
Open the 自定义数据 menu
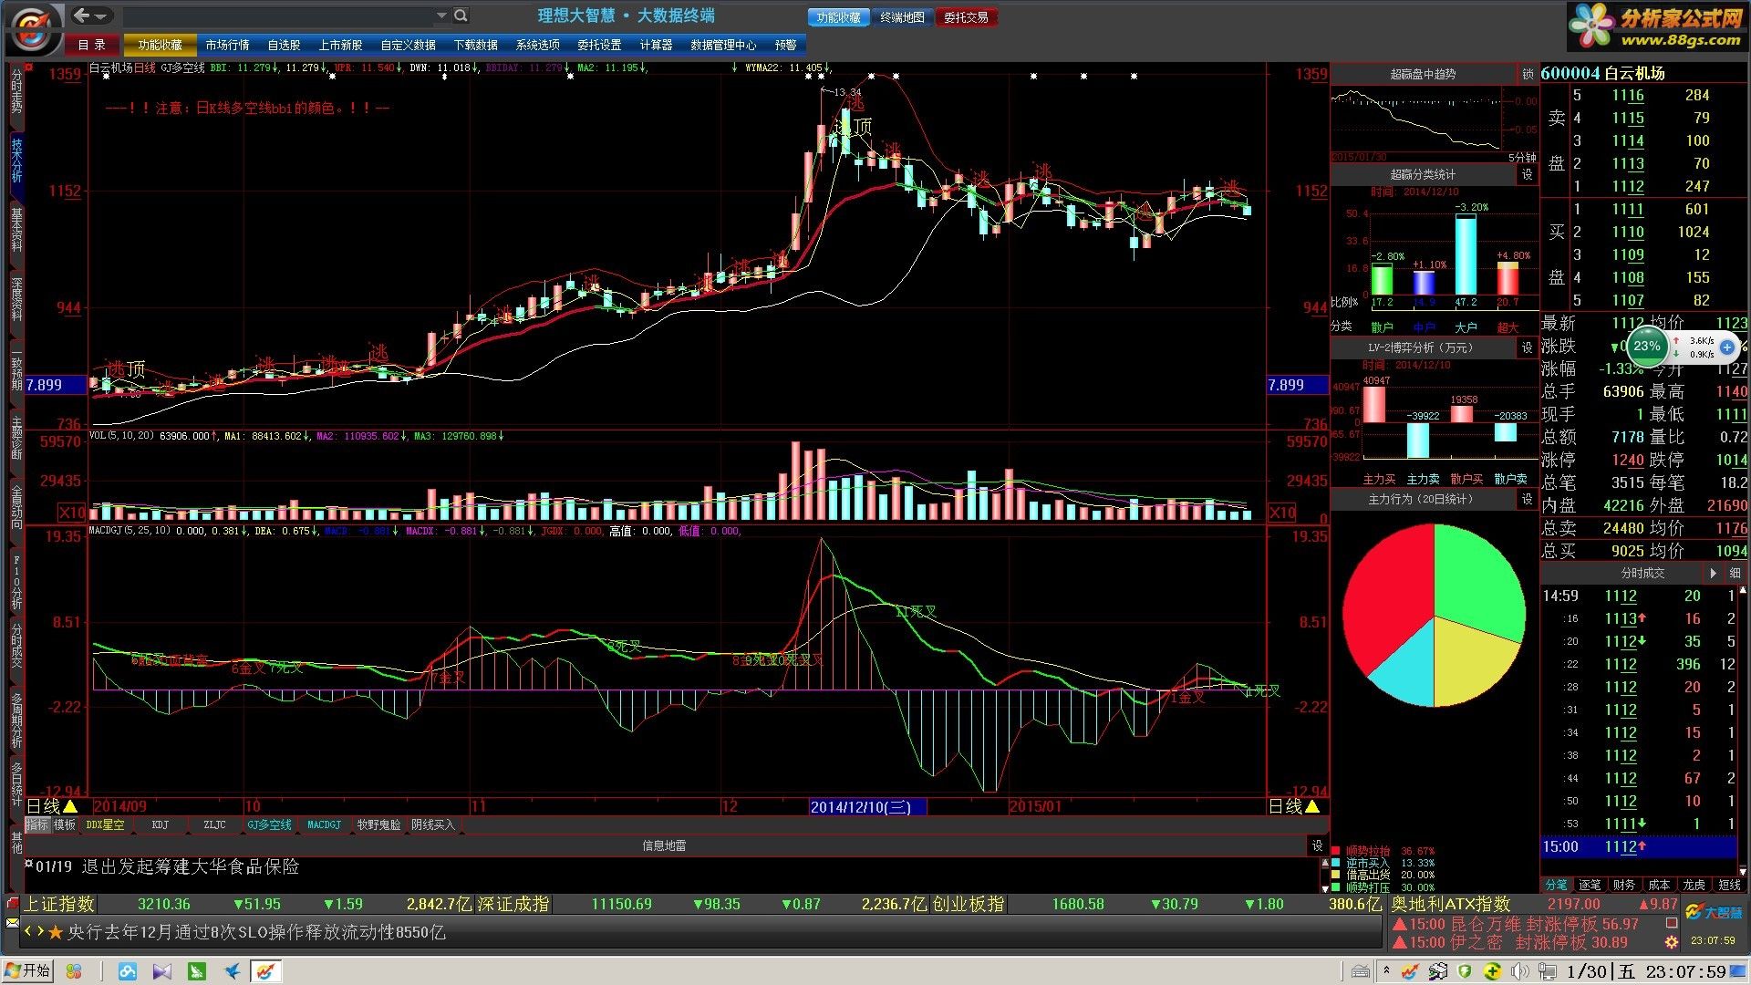pyautogui.click(x=408, y=45)
